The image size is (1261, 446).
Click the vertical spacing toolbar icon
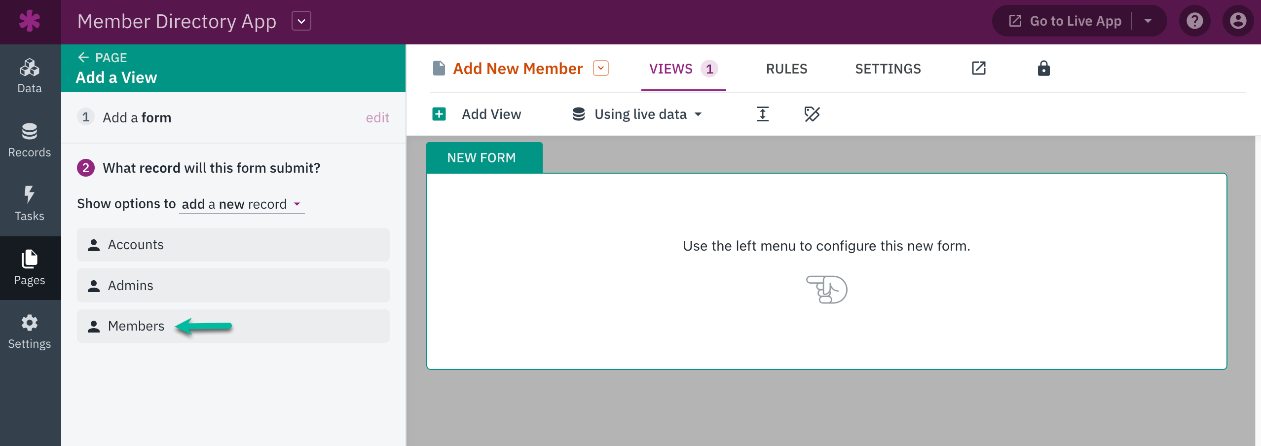tap(762, 114)
